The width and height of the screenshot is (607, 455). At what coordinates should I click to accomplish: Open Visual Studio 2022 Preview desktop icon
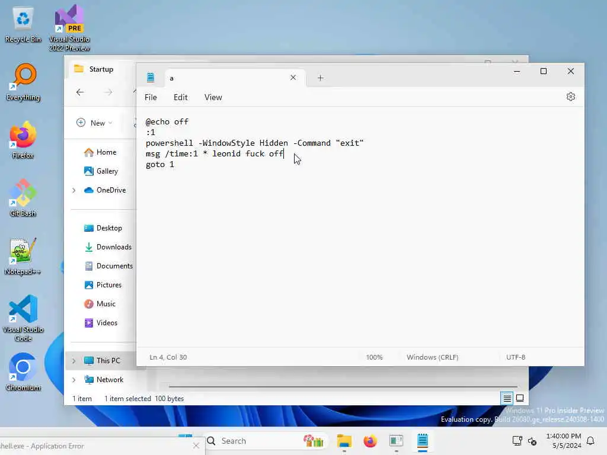(69, 28)
